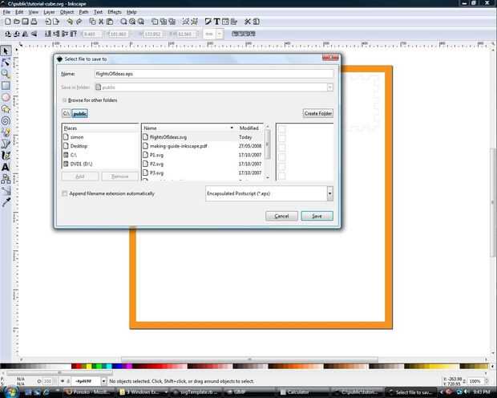Click the Redo toolbar icon
This screenshot has width=497, height=398.
[79, 22]
